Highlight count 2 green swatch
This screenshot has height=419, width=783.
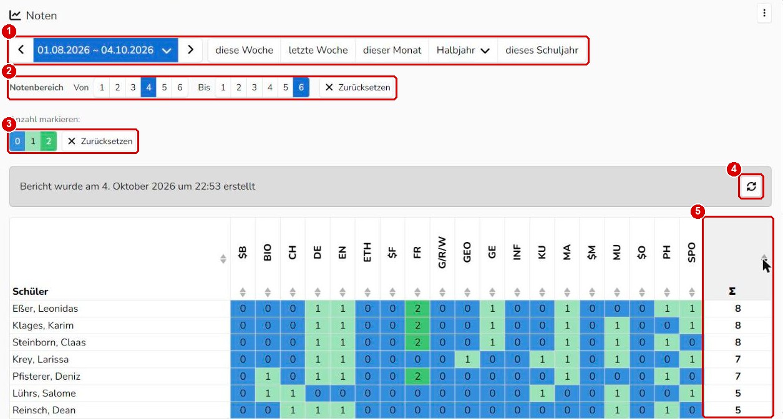coord(49,142)
